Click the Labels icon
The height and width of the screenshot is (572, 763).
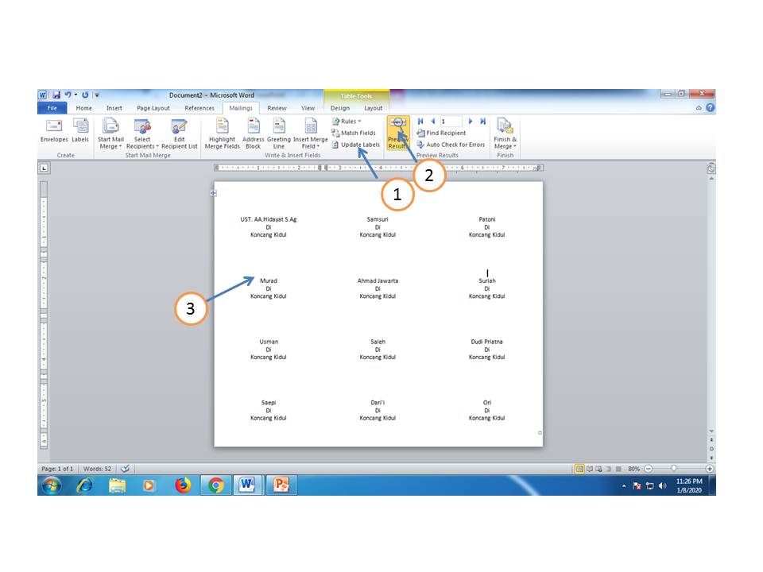pyautogui.click(x=80, y=130)
